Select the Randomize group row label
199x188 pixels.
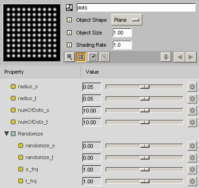(x=31, y=134)
